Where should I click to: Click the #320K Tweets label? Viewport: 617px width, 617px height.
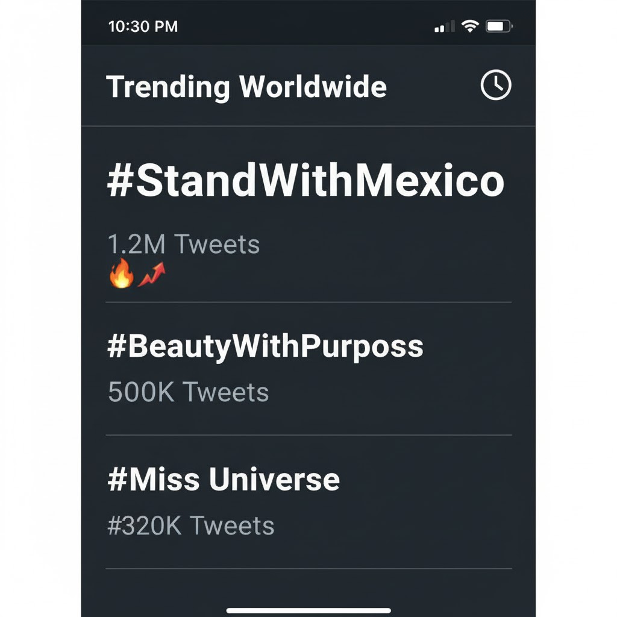point(190,525)
